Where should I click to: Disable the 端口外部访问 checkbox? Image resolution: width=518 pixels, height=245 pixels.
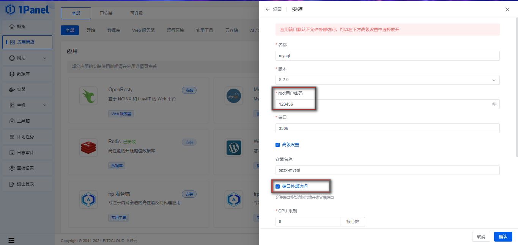tap(277, 186)
